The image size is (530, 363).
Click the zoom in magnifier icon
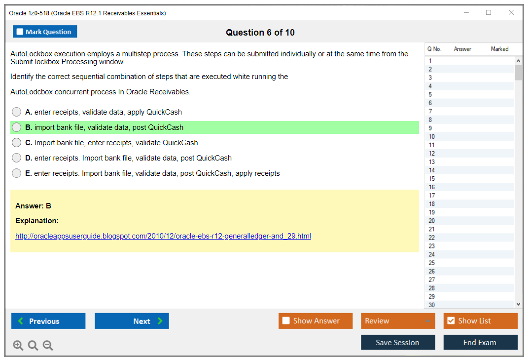click(x=18, y=346)
